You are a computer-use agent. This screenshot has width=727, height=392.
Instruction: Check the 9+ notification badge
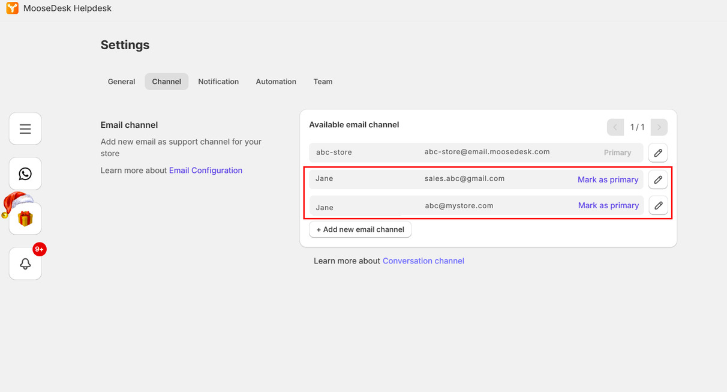pyautogui.click(x=39, y=249)
